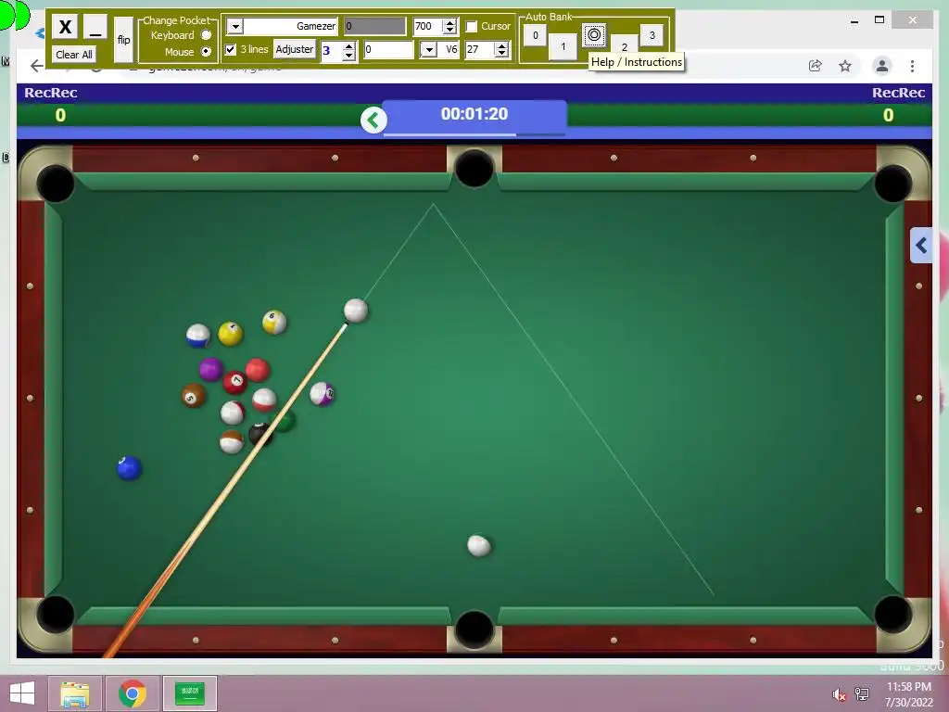949x712 pixels.
Task: Click the bottom-left corner pocket
Action: point(55,614)
